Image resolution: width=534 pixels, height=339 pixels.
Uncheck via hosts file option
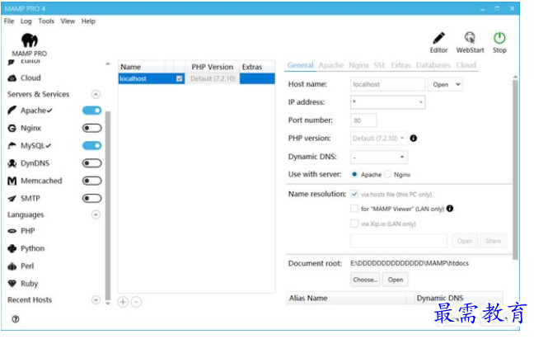coord(354,194)
